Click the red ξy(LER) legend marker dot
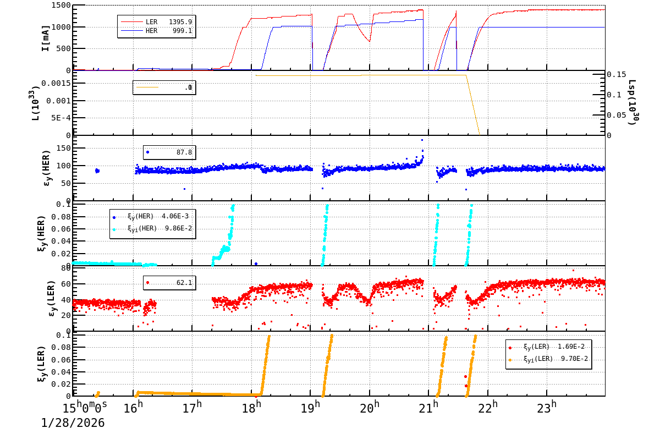This screenshot has width=660, height=439. (510, 348)
